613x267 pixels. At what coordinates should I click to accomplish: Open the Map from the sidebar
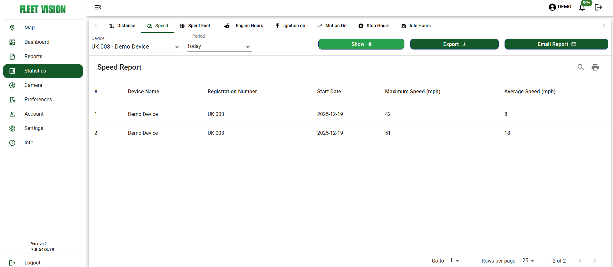click(29, 28)
